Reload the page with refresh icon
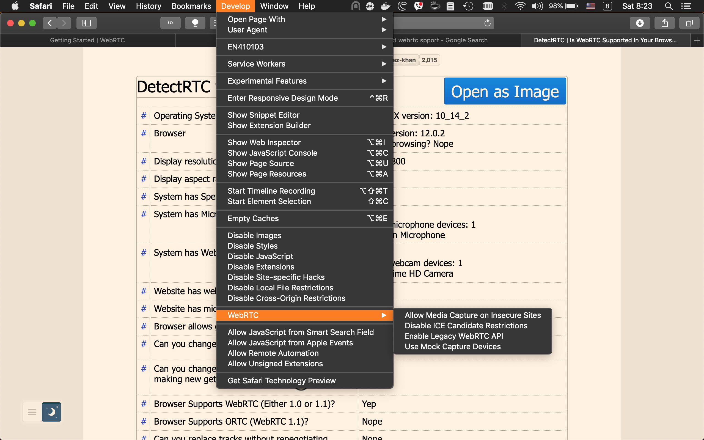The height and width of the screenshot is (440, 704). coord(487,23)
